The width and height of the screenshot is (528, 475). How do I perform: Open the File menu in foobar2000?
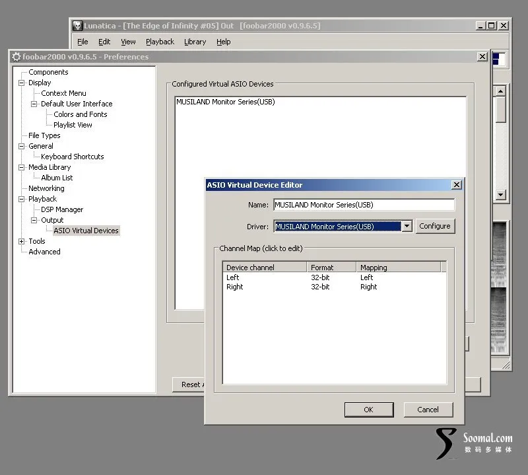click(82, 42)
